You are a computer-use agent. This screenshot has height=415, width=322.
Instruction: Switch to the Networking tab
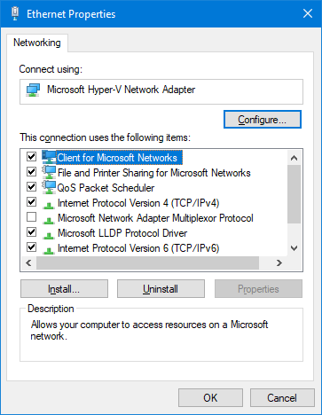point(37,43)
